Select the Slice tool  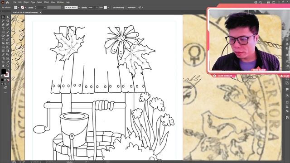(x=8, y=62)
